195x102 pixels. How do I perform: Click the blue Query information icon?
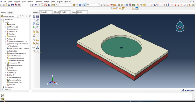tap(80, 5)
